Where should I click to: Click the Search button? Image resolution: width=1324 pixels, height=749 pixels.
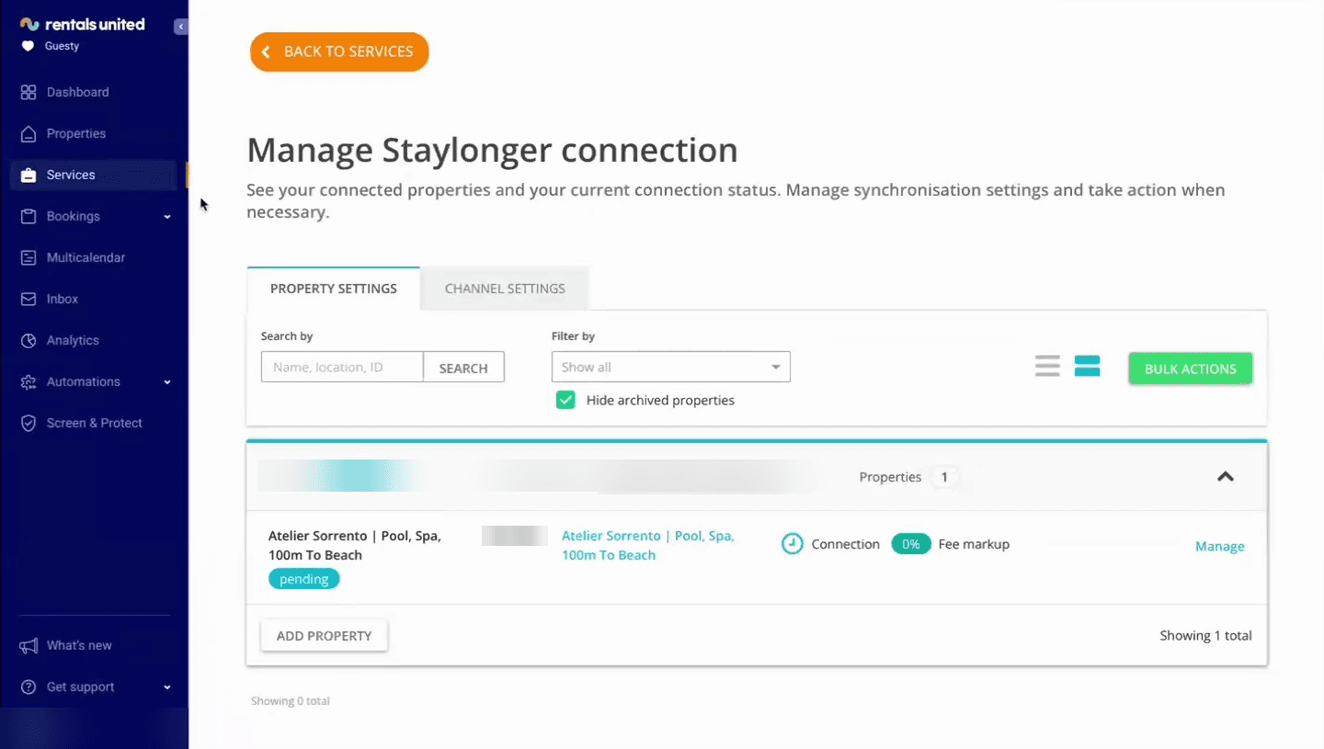pyautogui.click(x=463, y=367)
